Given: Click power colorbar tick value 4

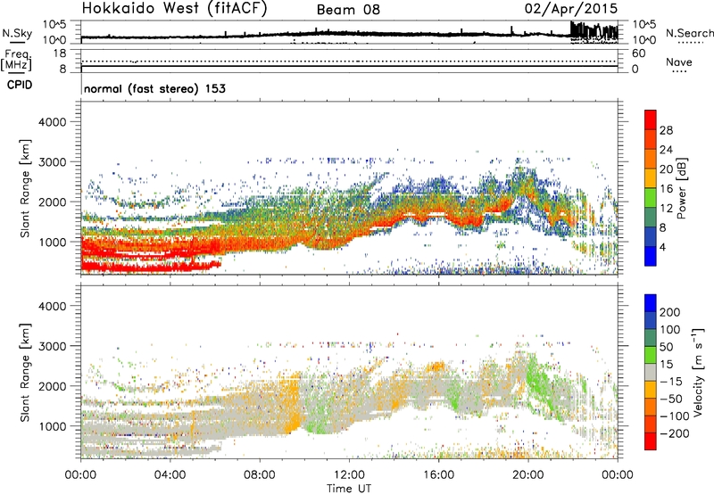Looking at the screenshot, I should click(x=662, y=247).
